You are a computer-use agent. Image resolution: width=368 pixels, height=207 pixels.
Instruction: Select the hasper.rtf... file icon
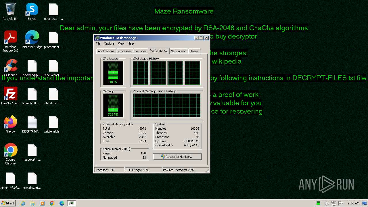point(32,152)
